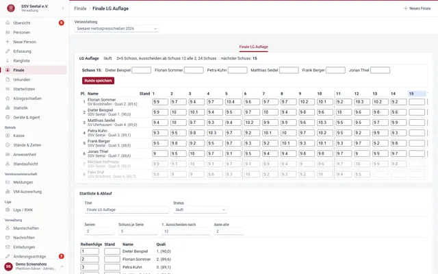
Task: Click the Kasse money icon
Action: pyautogui.click(x=8, y=136)
